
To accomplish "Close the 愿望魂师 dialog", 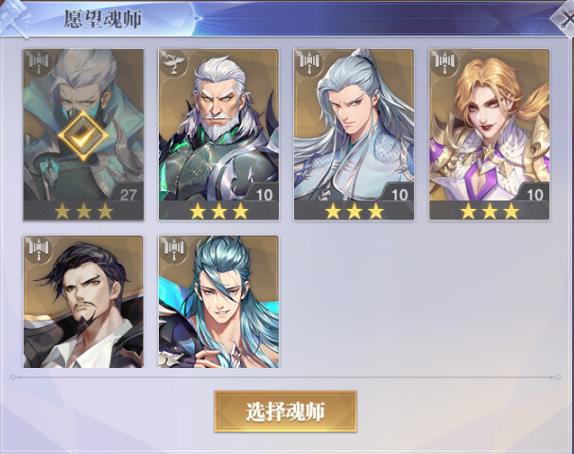I will [x=565, y=18].
